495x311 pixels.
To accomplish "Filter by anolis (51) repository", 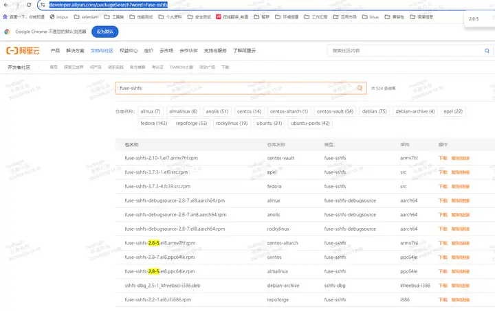I will (217, 111).
